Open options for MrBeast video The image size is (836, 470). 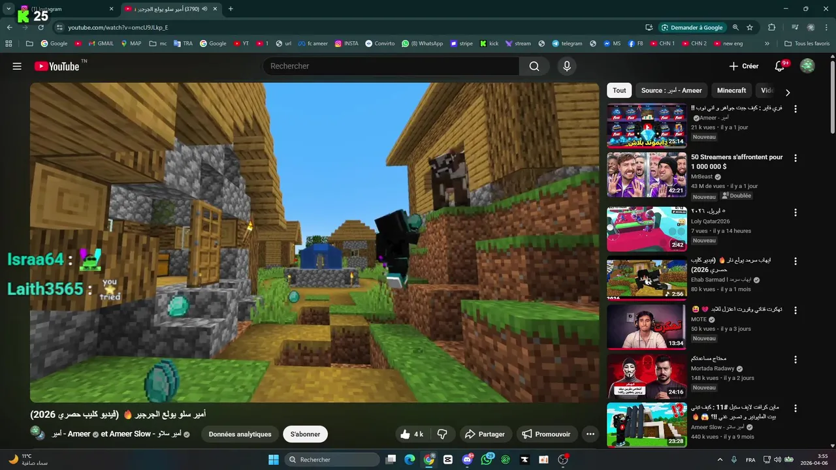796,158
